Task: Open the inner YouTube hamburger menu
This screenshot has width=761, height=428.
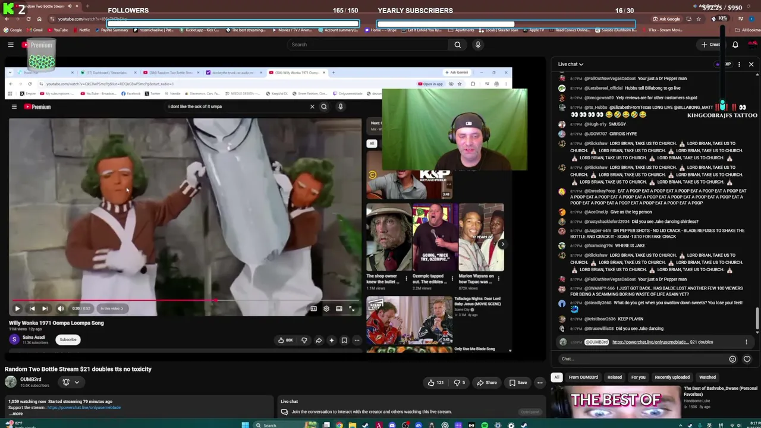Action: pyautogui.click(x=14, y=107)
